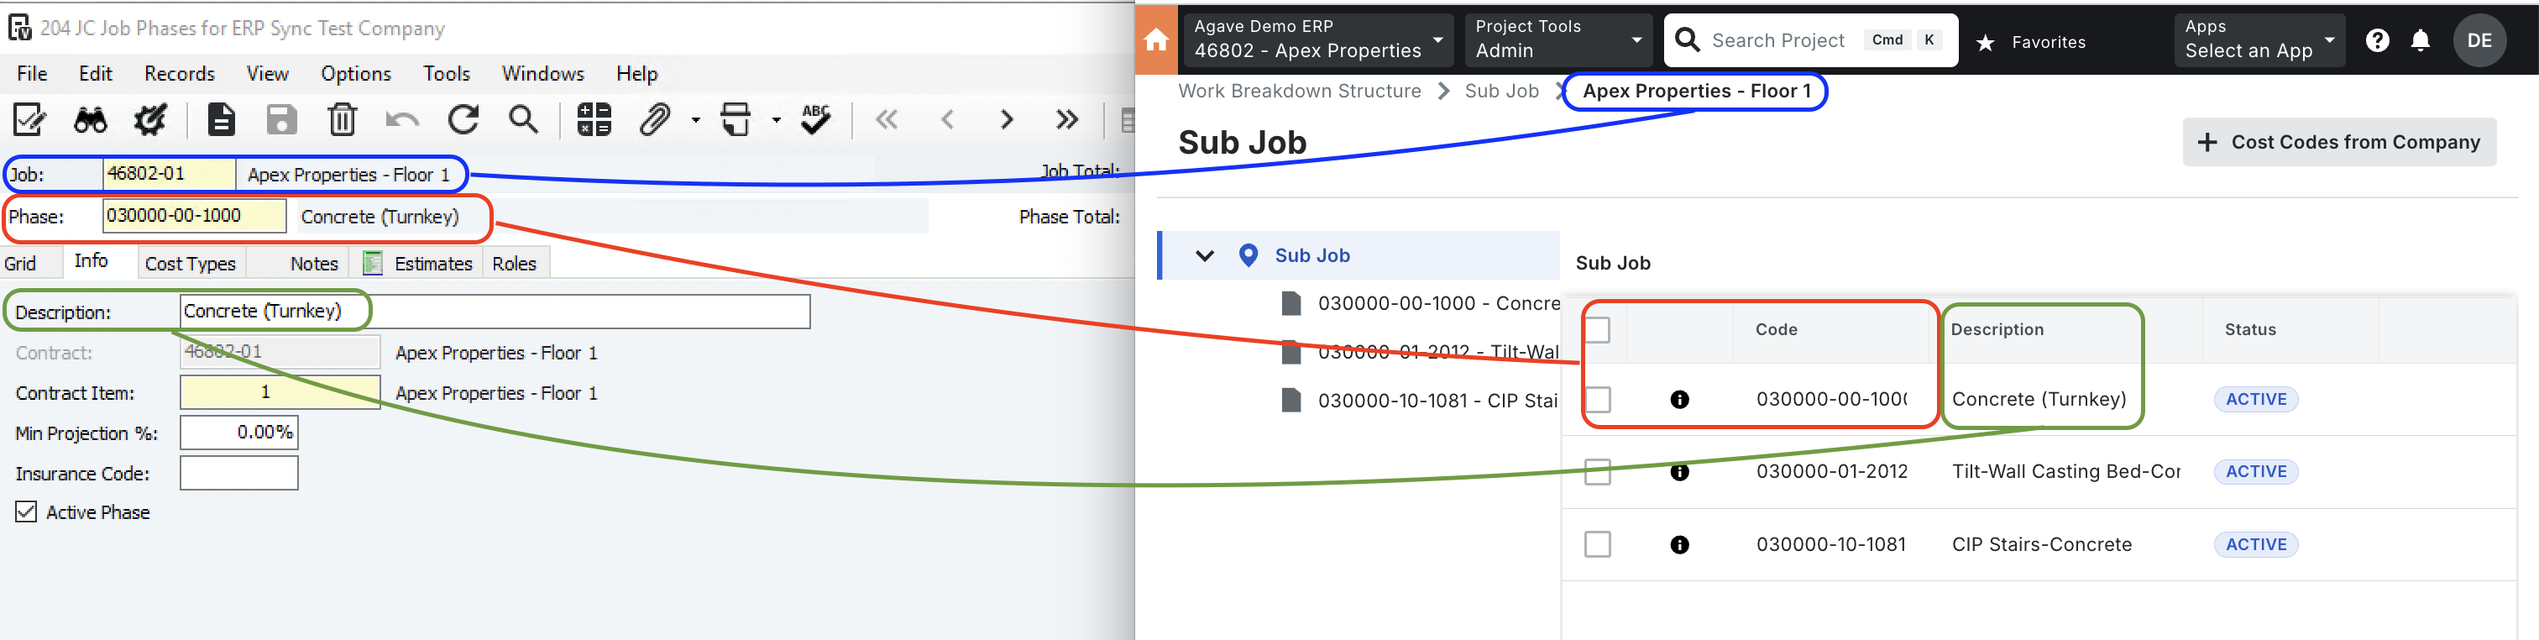Click info icon for CIP Stairs-Concrete row
The image size is (2539, 640).
[x=1679, y=545]
